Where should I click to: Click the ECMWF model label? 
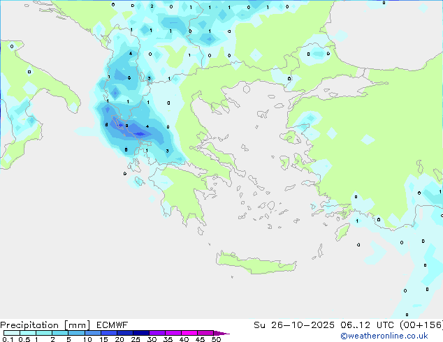[112, 325]
